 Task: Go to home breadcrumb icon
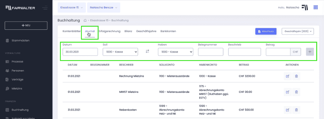(x=85, y=20)
